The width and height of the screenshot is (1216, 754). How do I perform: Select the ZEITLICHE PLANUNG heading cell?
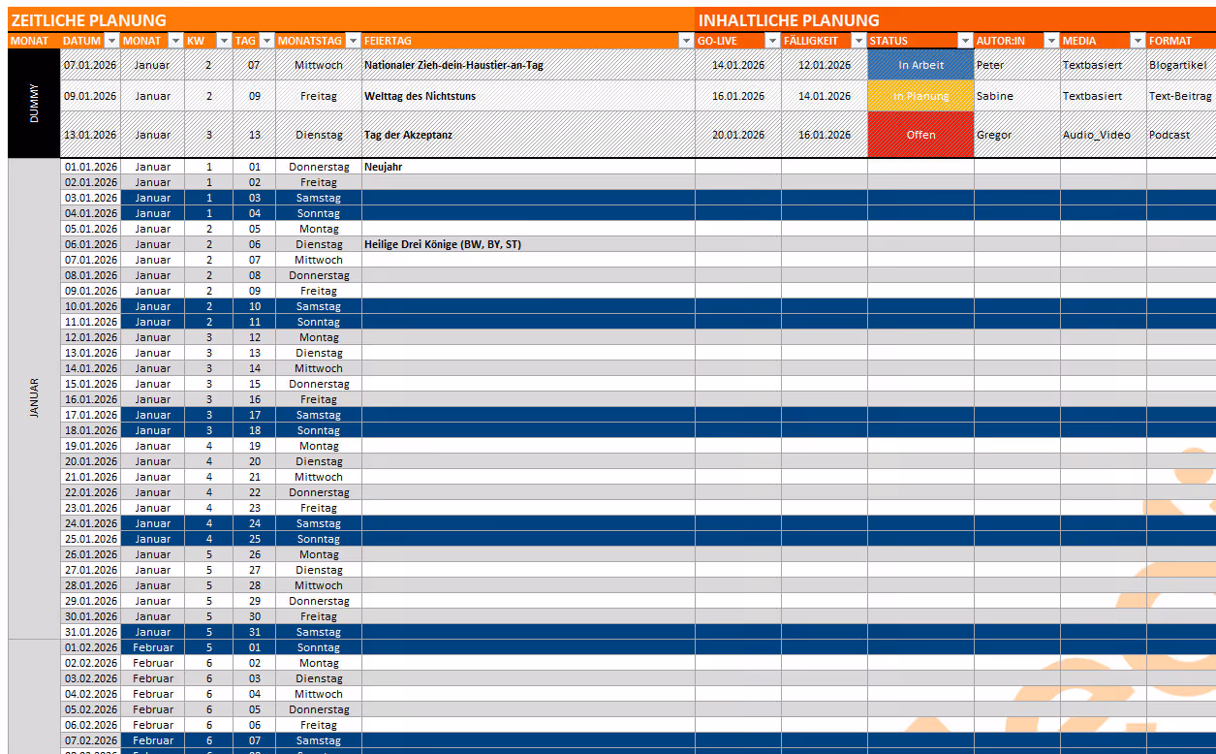coord(351,20)
